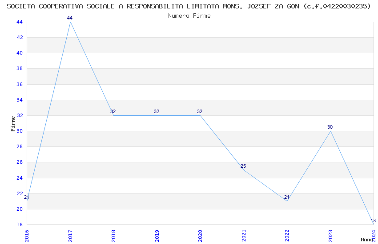Screen dimensions: 378x244
Task: Click the 2022 data label 21
Action: click(287, 197)
